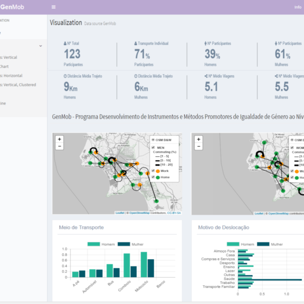Screen dimensions: 304x304
Task: Toggle the WOMEN commuting layer checkbox
Action: 292,148
